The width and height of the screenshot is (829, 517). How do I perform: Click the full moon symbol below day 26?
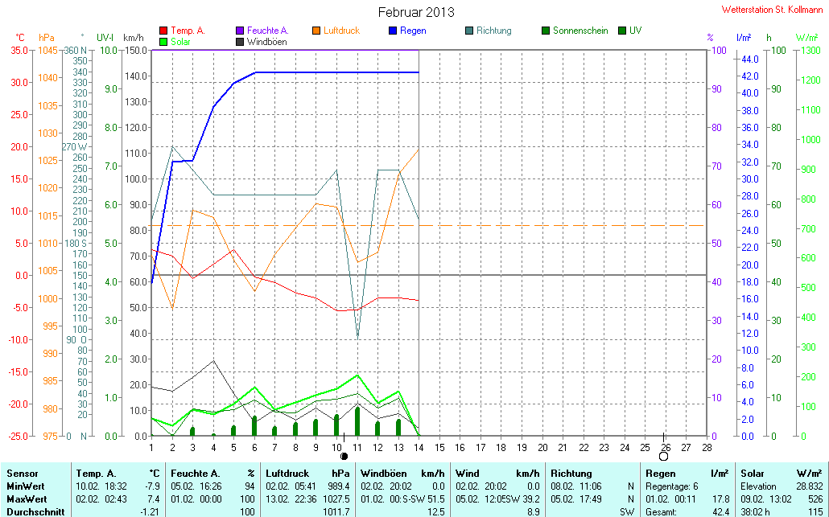point(663,456)
